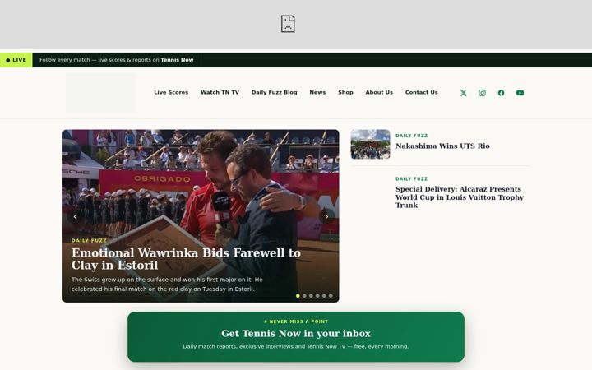Go to the Daily Fuzz Blog page
The width and height of the screenshot is (592, 370).
274,92
